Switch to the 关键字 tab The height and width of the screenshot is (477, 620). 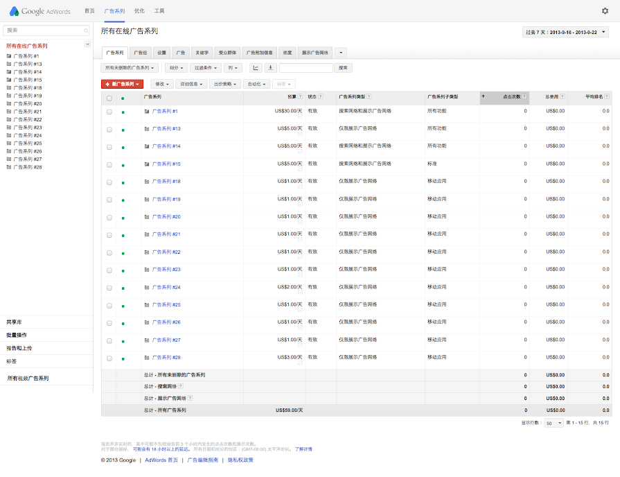[x=202, y=53]
